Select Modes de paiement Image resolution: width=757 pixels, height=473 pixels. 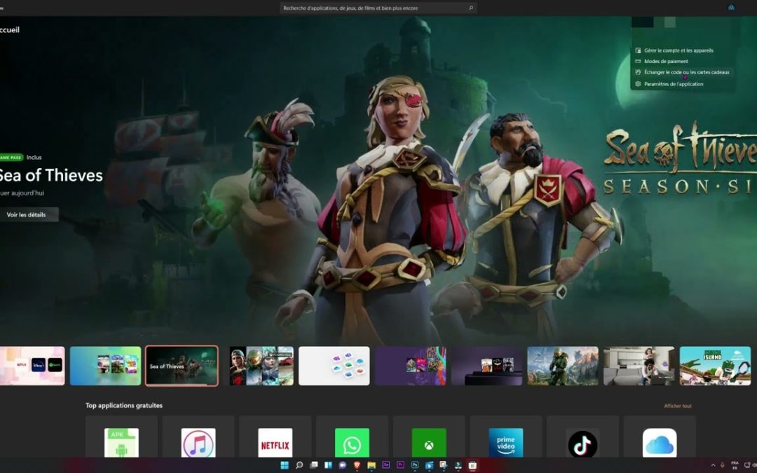point(666,61)
